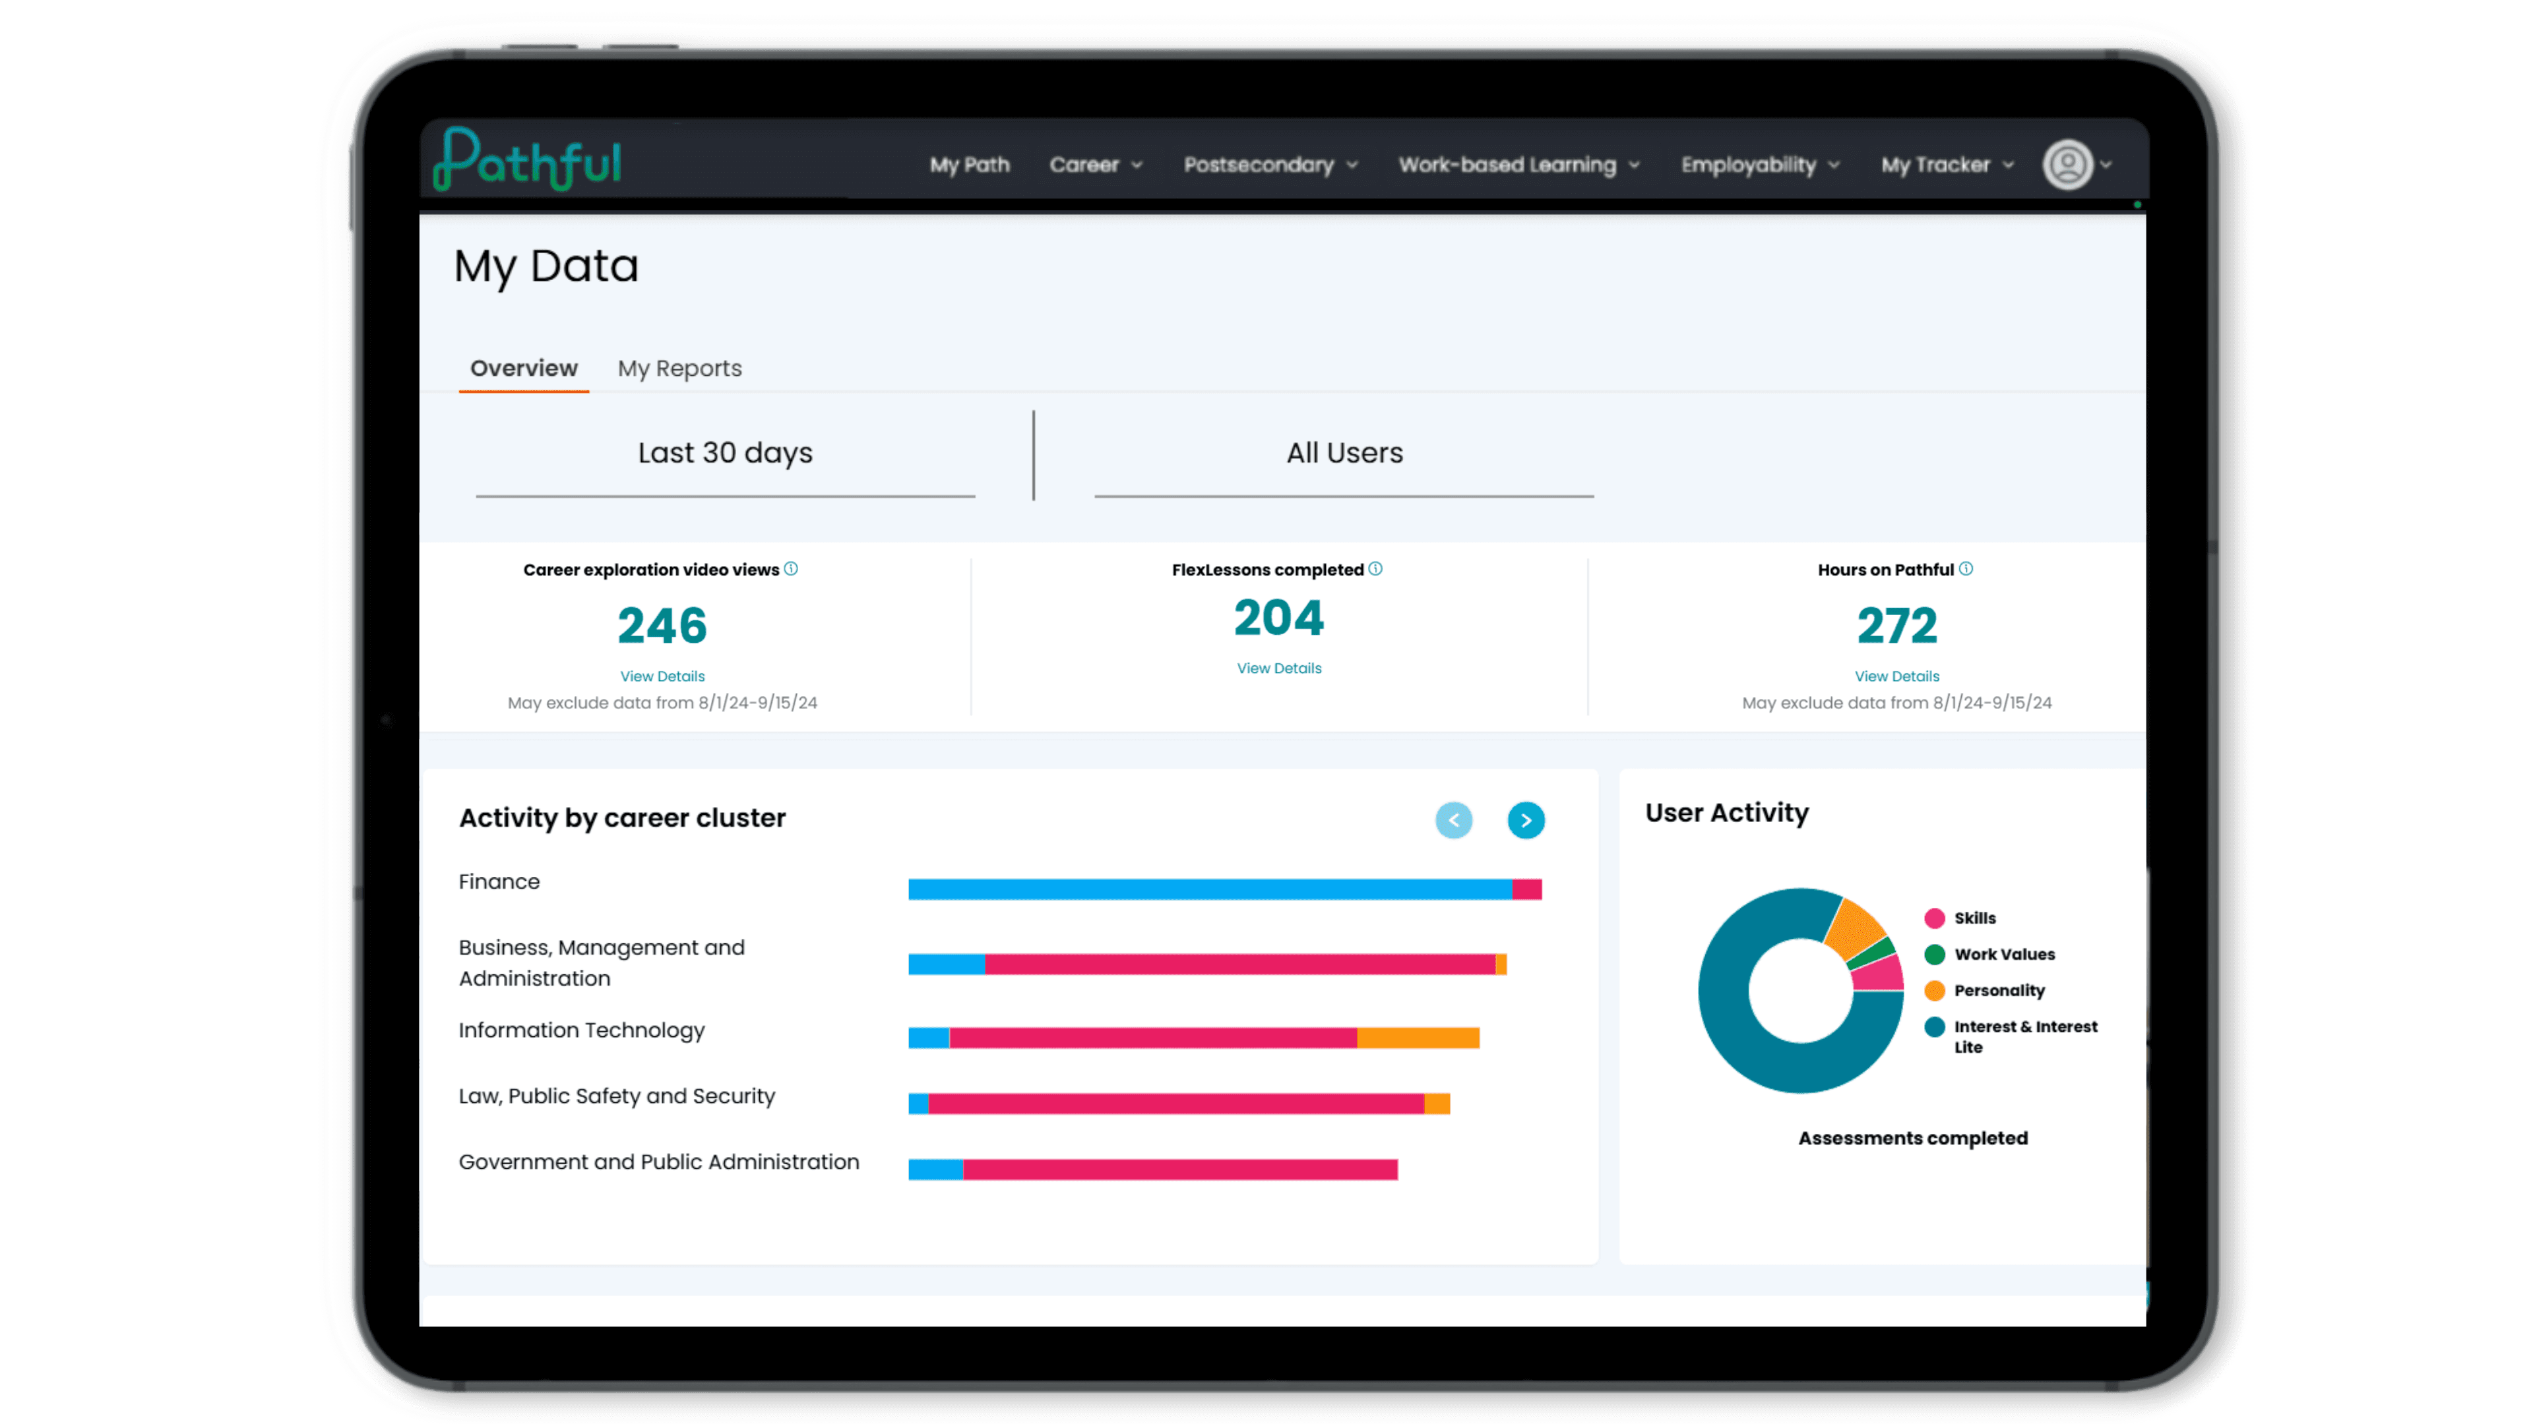Click the Activity by career cluster heading
The height and width of the screenshot is (1424, 2533).
(621, 819)
